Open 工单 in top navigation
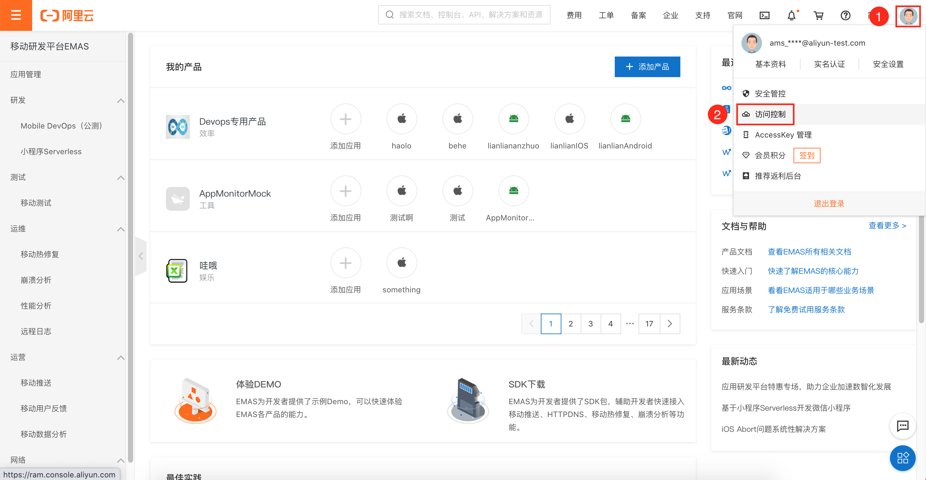Image resolution: width=926 pixels, height=480 pixels. pos(606,15)
